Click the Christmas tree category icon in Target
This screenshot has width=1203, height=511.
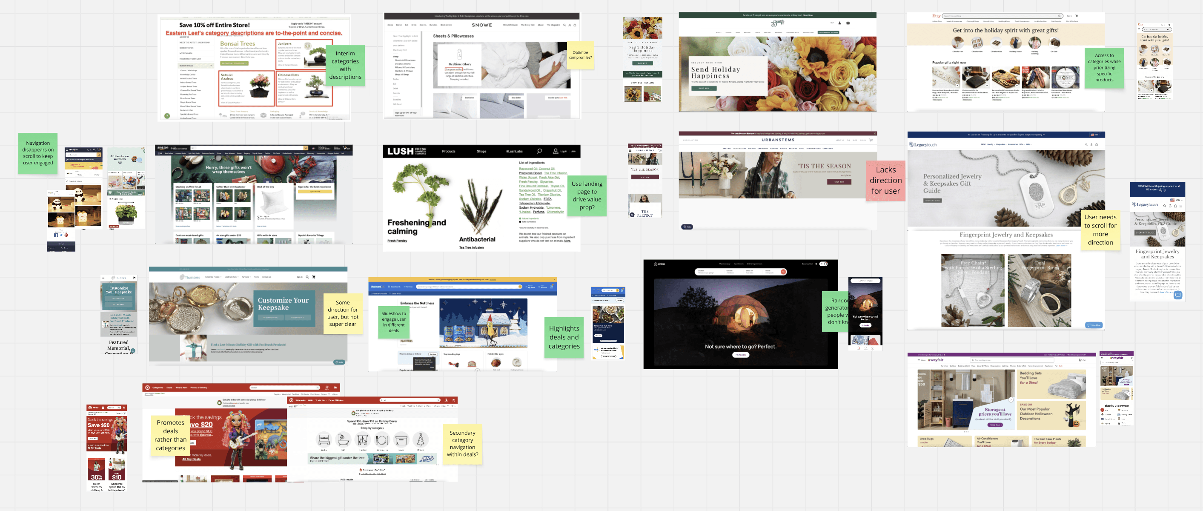point(420,440)
